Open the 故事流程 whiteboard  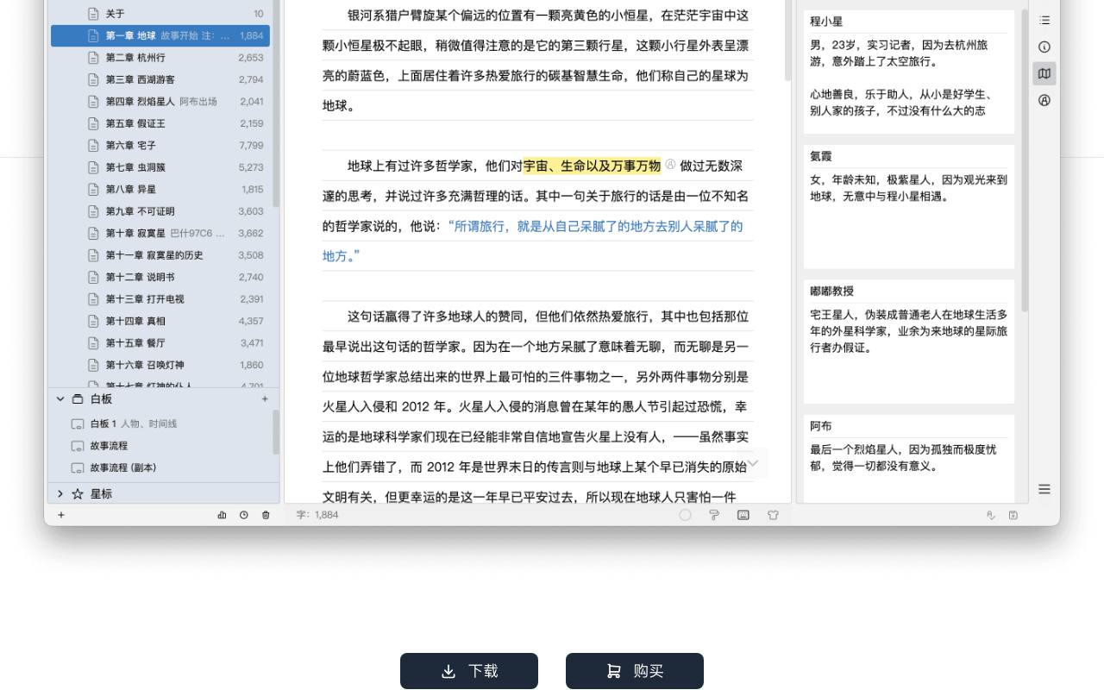coord(160,446)
